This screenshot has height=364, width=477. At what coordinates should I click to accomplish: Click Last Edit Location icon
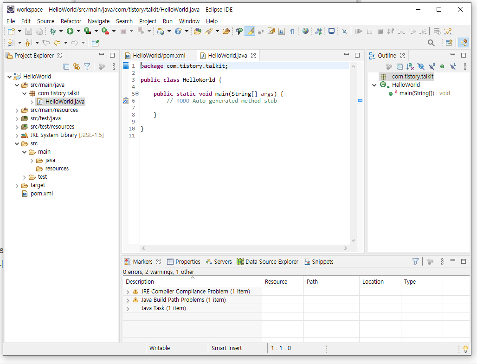[x=46, y=43]
